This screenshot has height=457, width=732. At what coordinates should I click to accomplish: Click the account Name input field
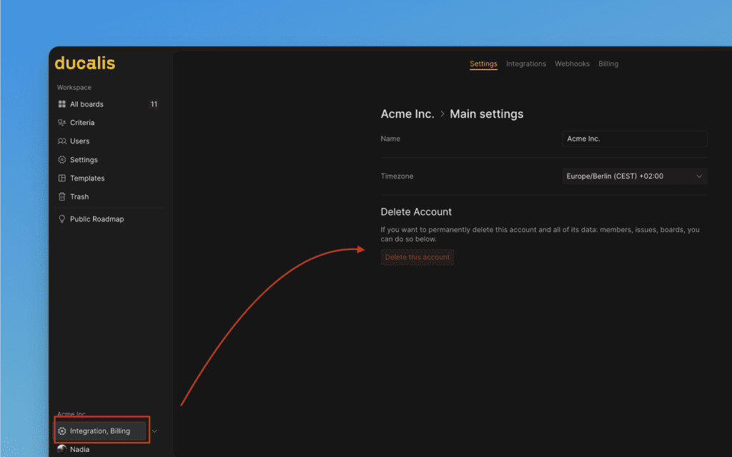point(634,139)
